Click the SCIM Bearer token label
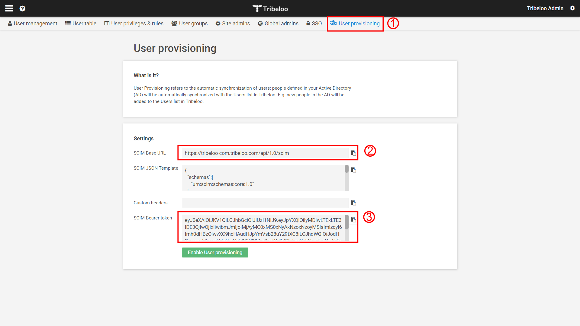The width and height of the screenshot is (580, 326). pos(153,218)
